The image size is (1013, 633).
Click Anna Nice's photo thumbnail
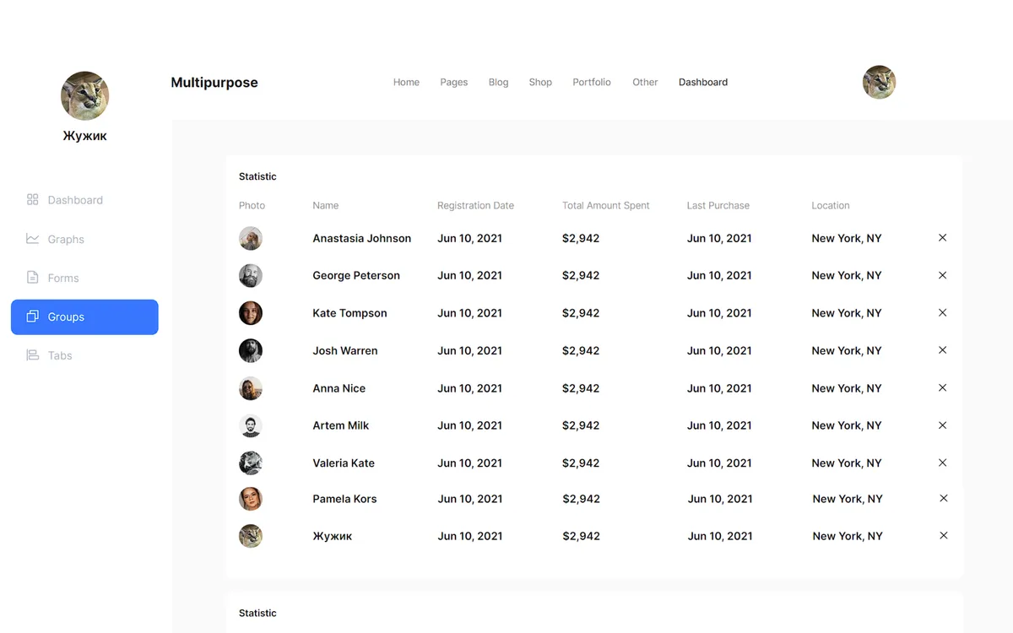[251, 388]
